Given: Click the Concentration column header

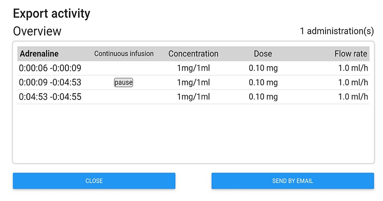Looking at the screenshot, I should click(x=193, y=54).
